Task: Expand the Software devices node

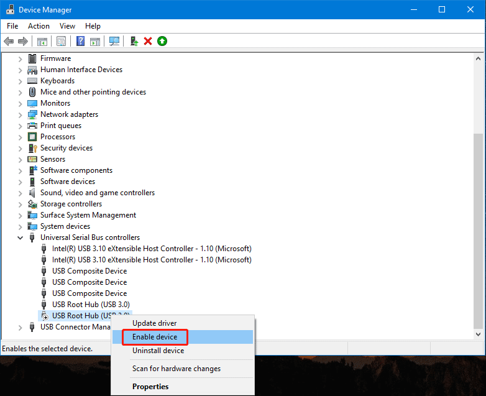Action: click(x=20, y=182)
